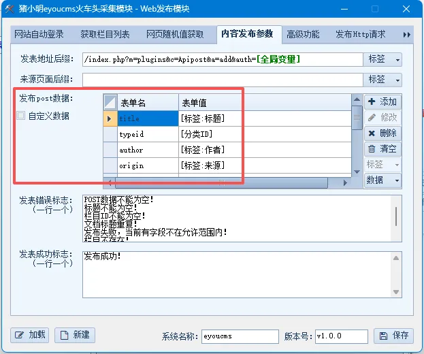
Task: Click the grid select-all corner cell
Action: coord(110,102)
